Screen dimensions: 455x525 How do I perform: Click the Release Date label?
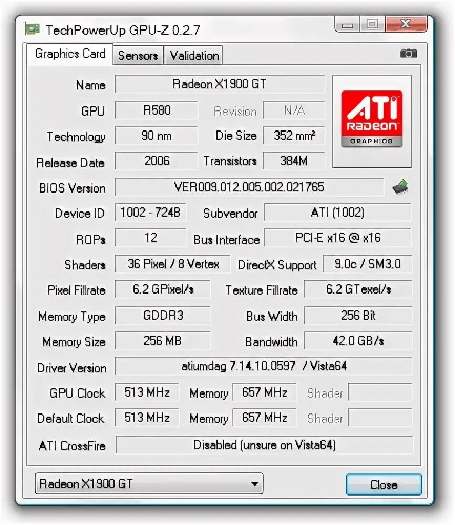[70, 163]
